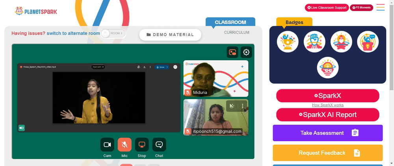Open PS Moments
Screen dimensions: 394x166
(x=362, y=7)
